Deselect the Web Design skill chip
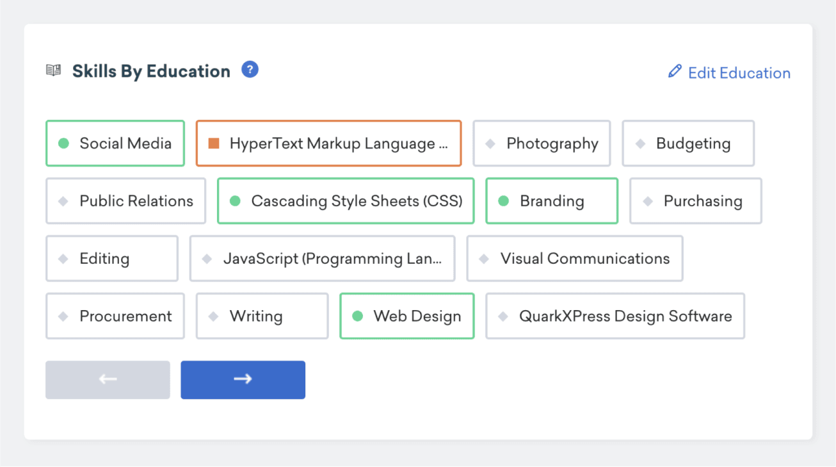The width and height of the screenshot is (836, 467). click(406, 316)
